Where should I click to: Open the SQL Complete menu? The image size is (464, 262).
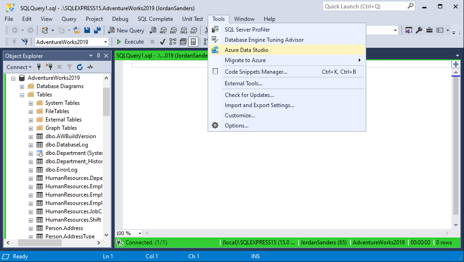pyautogui.click(x=155, y=19)
